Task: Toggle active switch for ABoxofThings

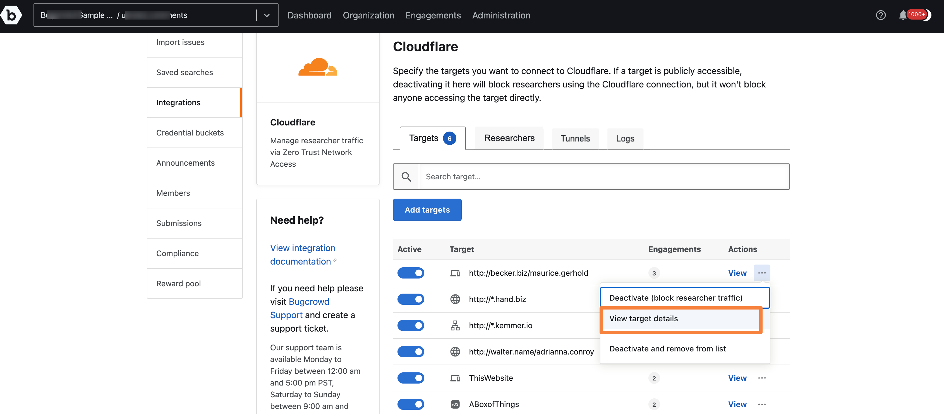Action: pyautogui.click(x=411, y=404)
